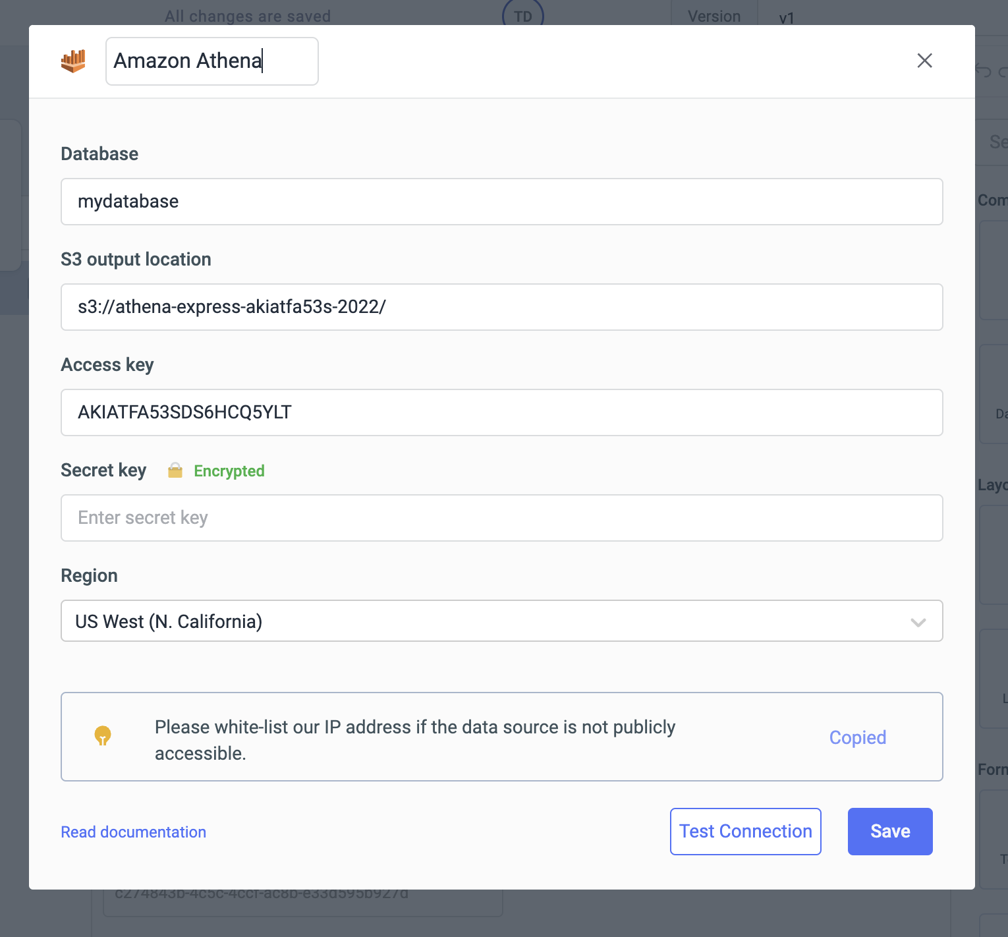Screen dimensions: 1008x937
Task: Open the v1 version selector
Action: pos(786,17)
